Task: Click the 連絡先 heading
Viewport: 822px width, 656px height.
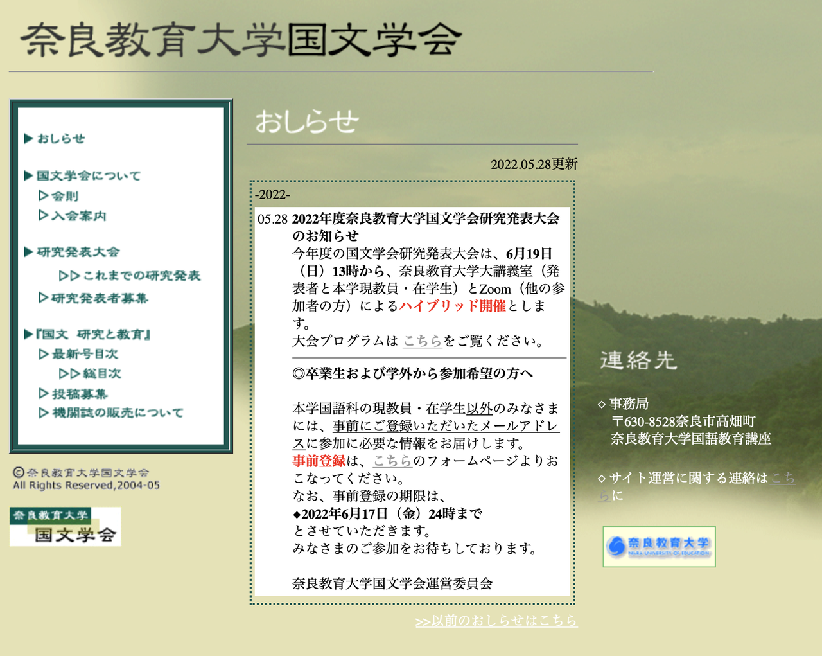Action: coord(638,360)
